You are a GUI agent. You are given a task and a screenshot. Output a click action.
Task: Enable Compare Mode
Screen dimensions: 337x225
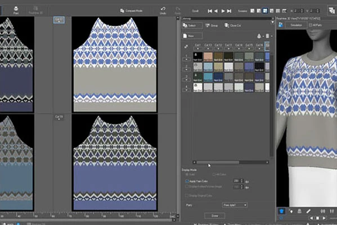(131, 11)
